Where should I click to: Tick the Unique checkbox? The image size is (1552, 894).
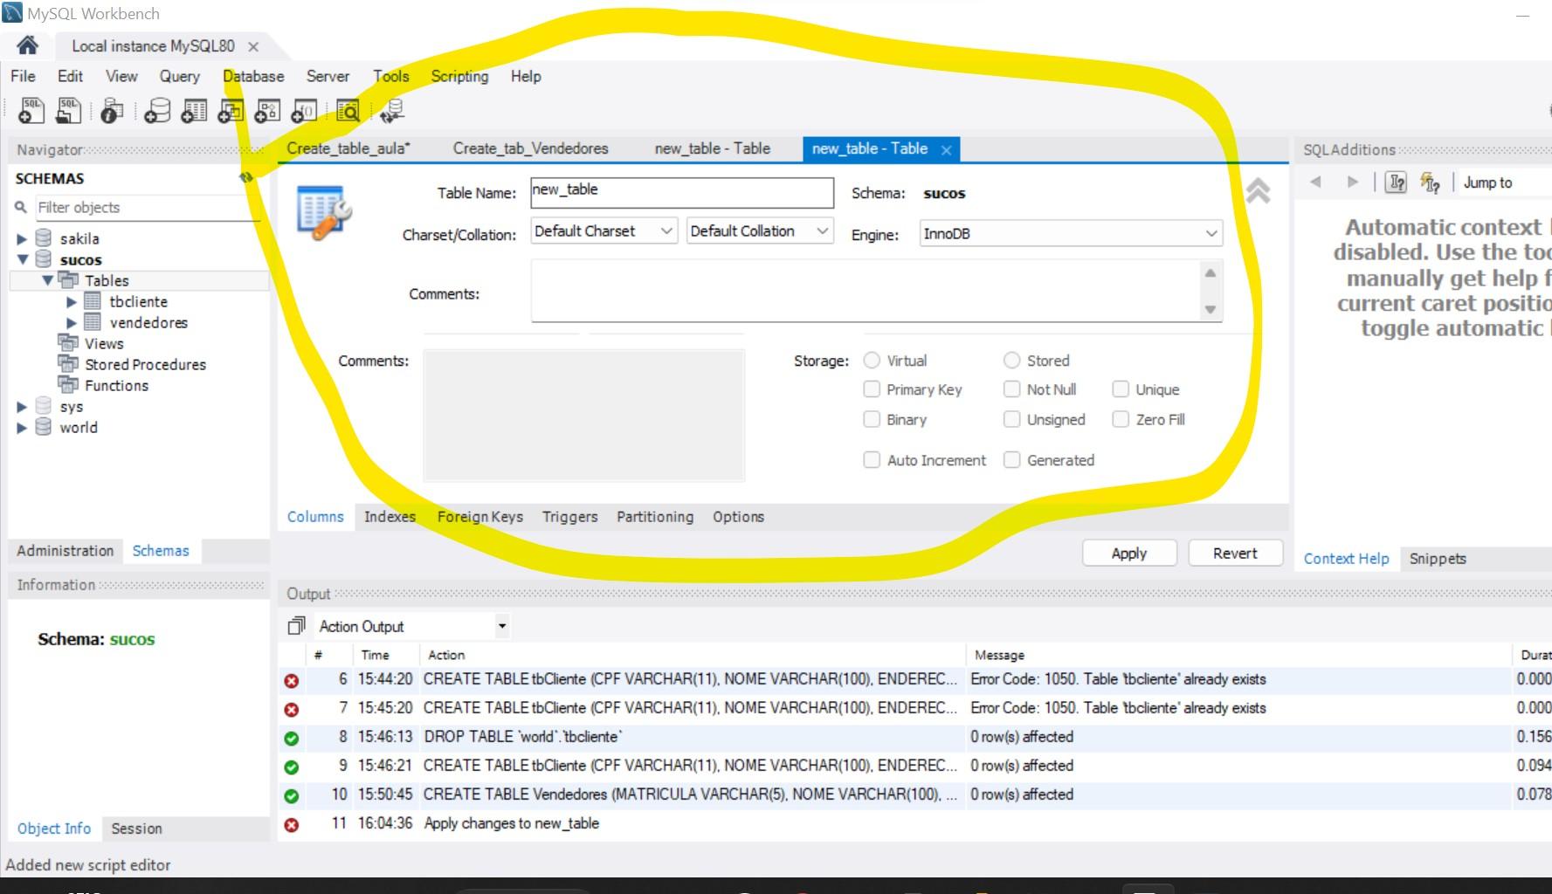click(1121, 389)
